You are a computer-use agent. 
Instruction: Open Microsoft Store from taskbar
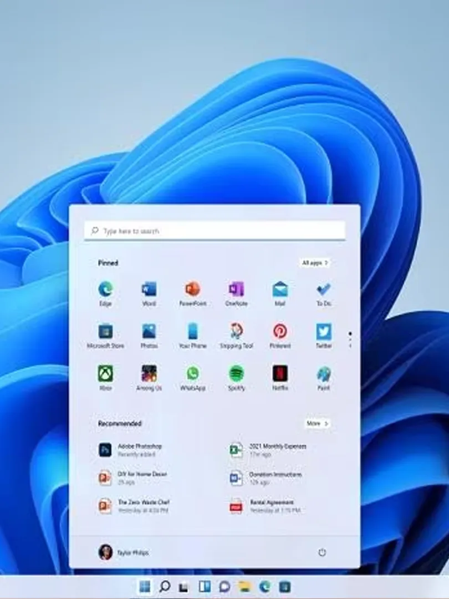tap(284, 586)
